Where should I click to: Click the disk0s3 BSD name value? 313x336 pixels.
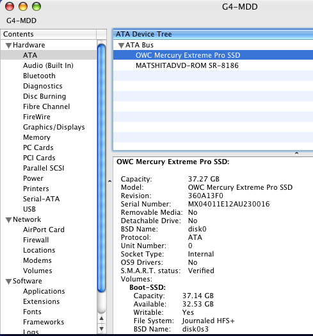(195, 329)
